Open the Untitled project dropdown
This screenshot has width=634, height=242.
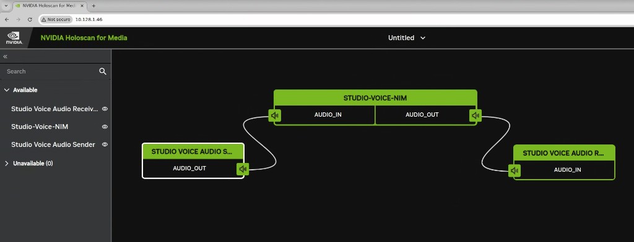coord(407,38)
